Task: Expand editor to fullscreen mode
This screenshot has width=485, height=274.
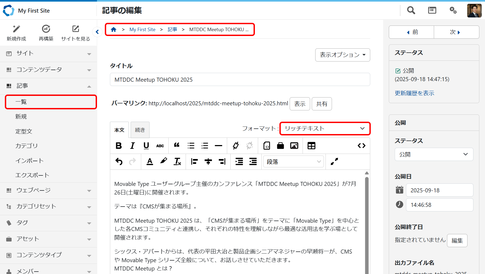Action: pyautogui.click(x=334, y=161)
